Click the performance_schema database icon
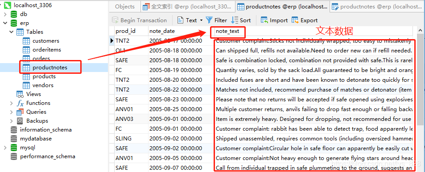This screenshot has width=425, height=172. pyautogui.click(x=14, y=156)
